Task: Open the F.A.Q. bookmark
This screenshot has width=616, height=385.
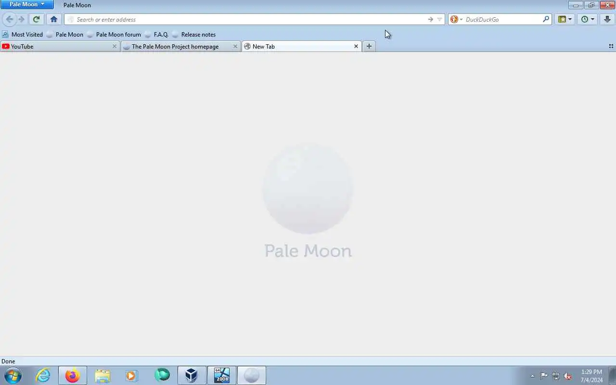Action: (x=157, y=34)
